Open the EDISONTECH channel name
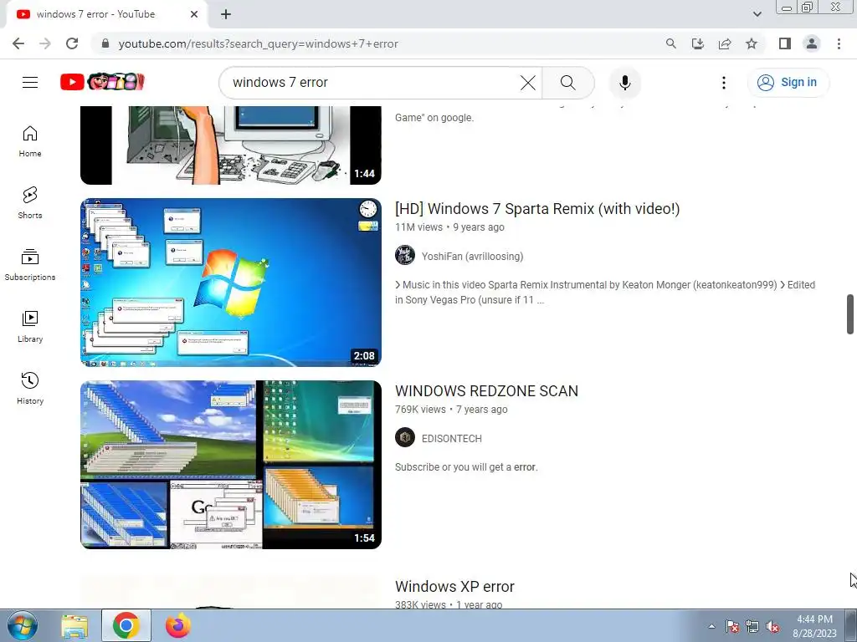The image size is (857, 642). (451, 438)
